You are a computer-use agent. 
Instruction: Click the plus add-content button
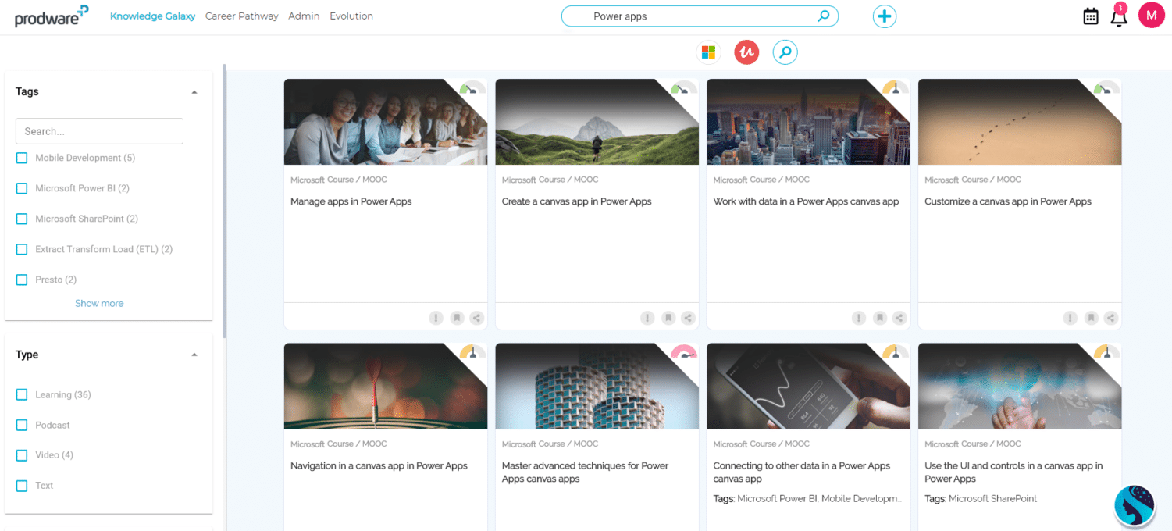[885, 16]
